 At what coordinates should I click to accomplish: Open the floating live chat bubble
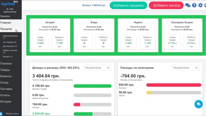tap(199, 104)
